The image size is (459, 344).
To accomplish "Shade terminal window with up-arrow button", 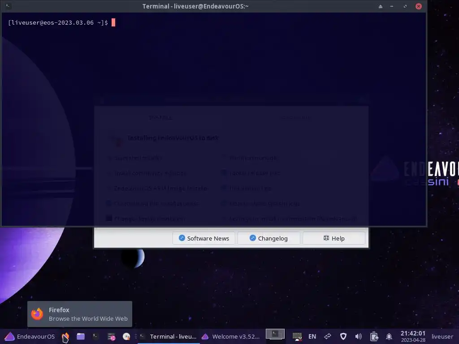I will [x=380, y=6].
